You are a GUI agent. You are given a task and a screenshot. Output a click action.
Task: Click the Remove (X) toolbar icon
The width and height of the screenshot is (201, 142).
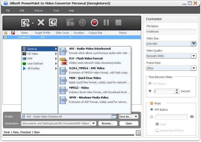point(41,22)
